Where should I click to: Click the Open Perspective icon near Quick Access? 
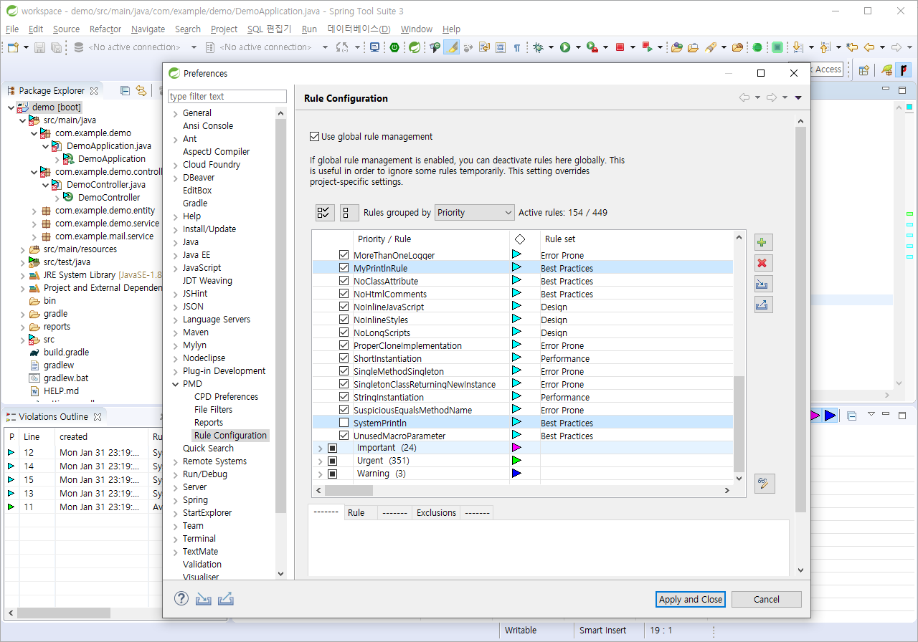point(863,70)
